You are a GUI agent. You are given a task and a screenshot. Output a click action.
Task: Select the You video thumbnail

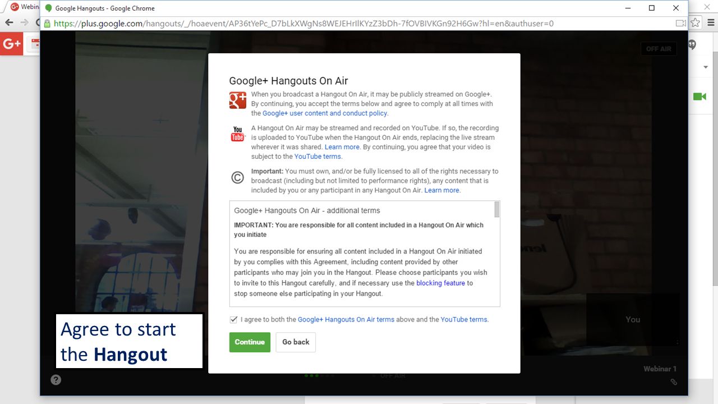pos(633,319)
